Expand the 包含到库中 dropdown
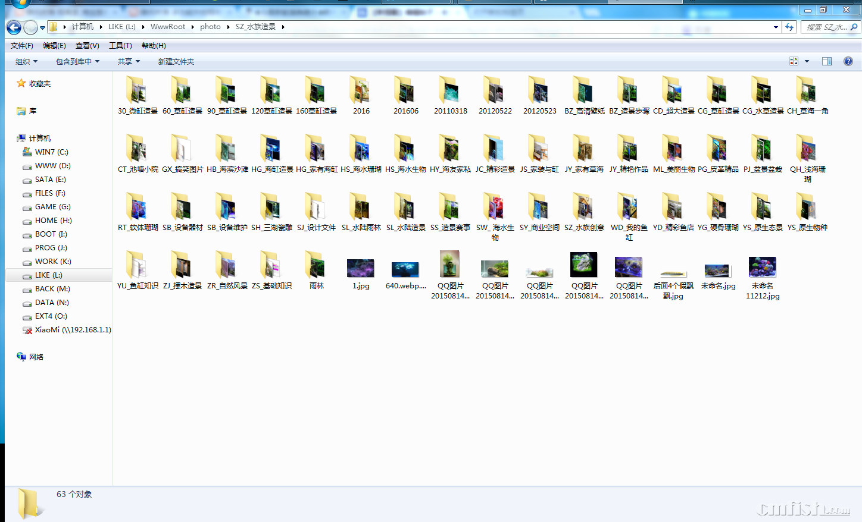 77,62
